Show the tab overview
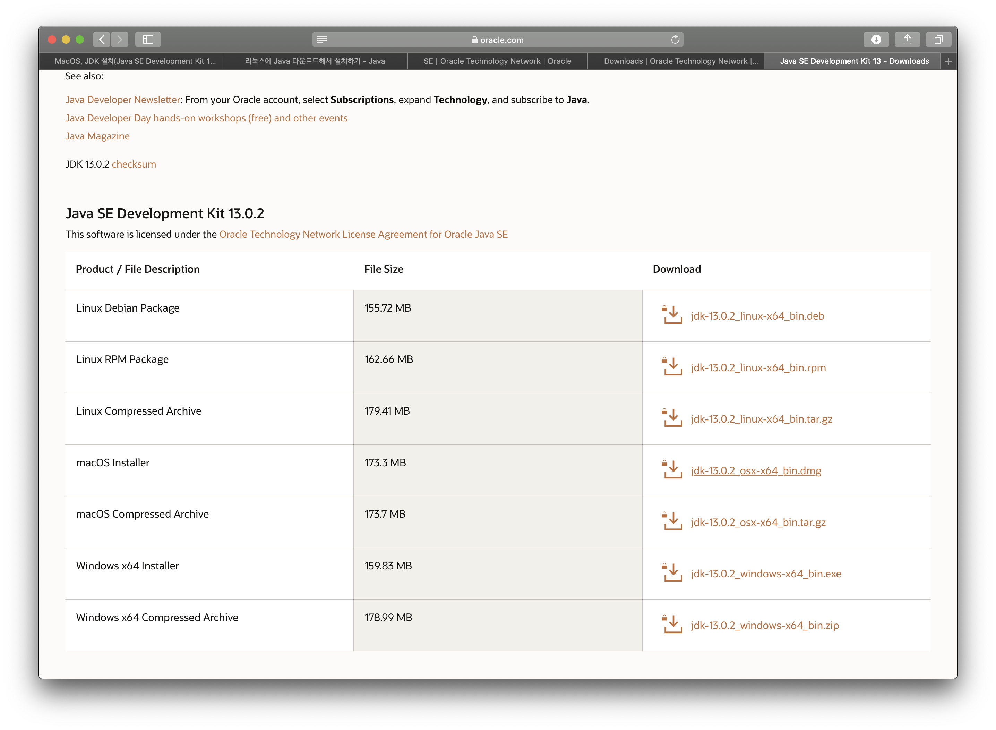The image size is (996, 730). pos(938,40)
